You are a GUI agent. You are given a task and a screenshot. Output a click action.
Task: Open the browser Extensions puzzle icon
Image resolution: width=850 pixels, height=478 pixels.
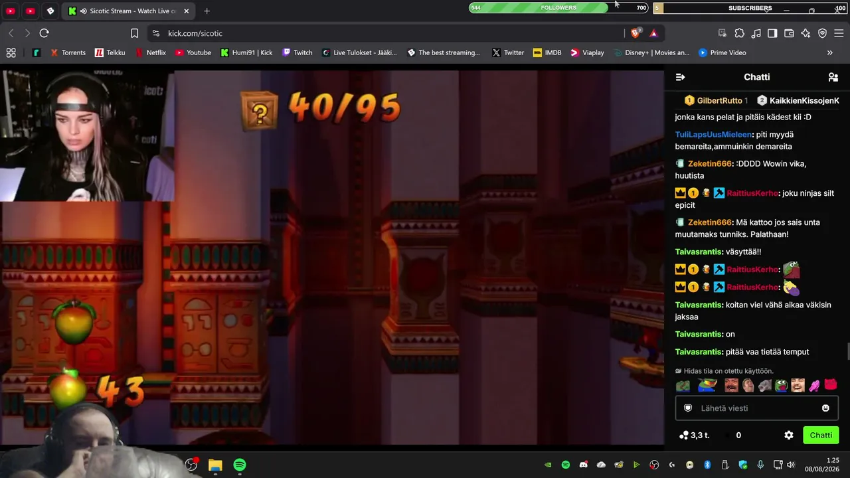tap(739, 33)
